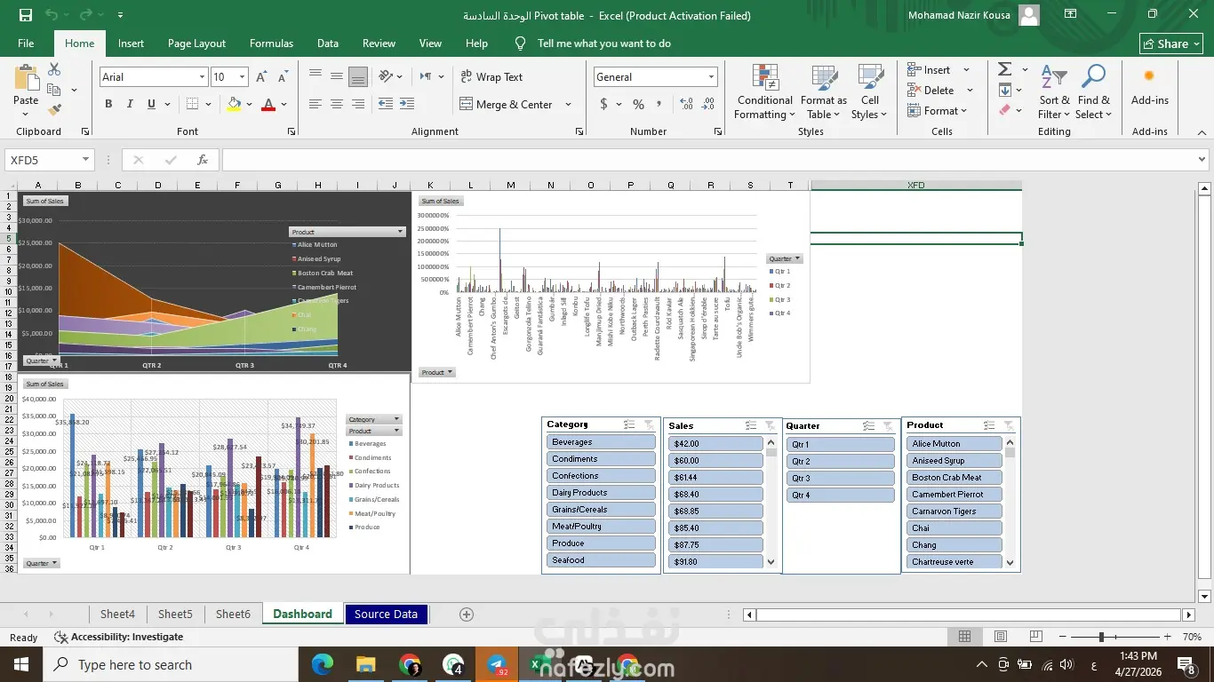Add a new sheet with plus icon
Viewport: 1214px width, 682px height.
click(467, 615)
